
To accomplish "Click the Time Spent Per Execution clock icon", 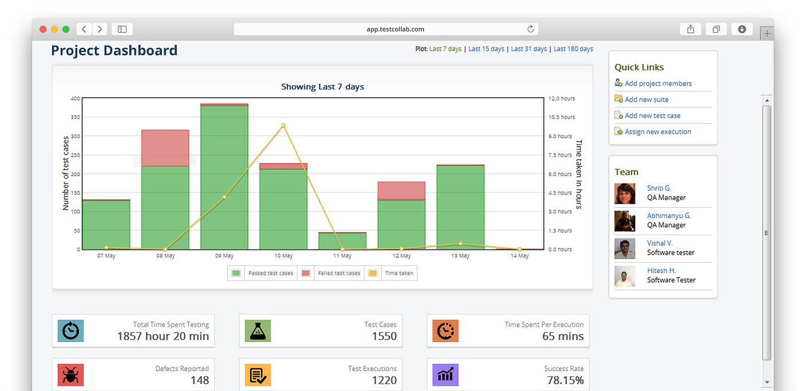I will coord(446,330).
